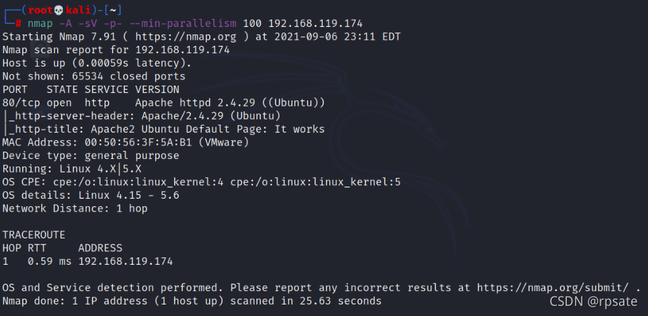Click the Running: Linux 4.X|5.X line
This screenshot has height=316, width=648.
click(x=72, y=168)
